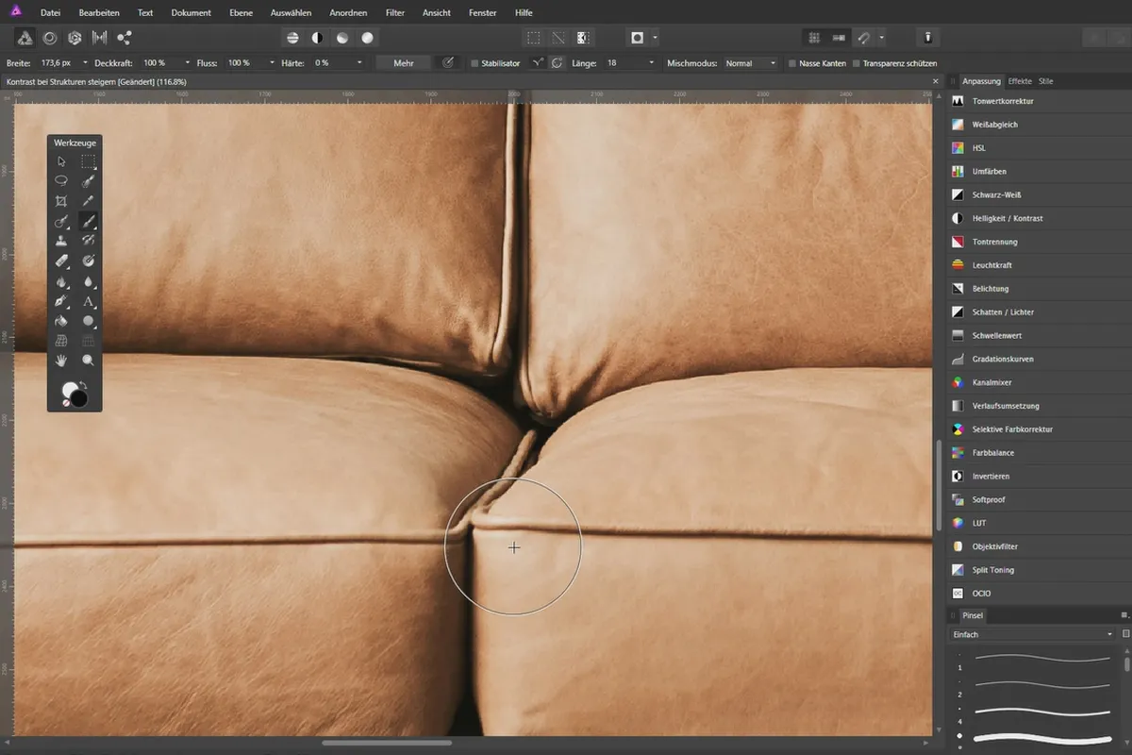Open the snapping options dropdown arrow

pyautogui.click(x=881, y=38)
